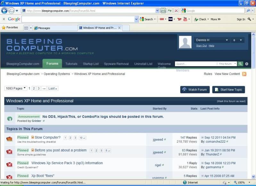
Task: Click the Refresh page icon
Action: (170, 11)
